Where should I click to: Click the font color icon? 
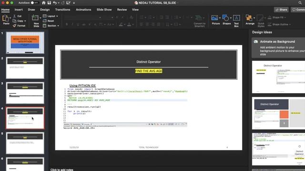pyautogui.click(x=129, y=24)
